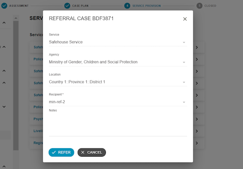Open the Service dropdown showing Safehouse Service
The height and width of the screenshot is (169, 243).
[118, 42]
